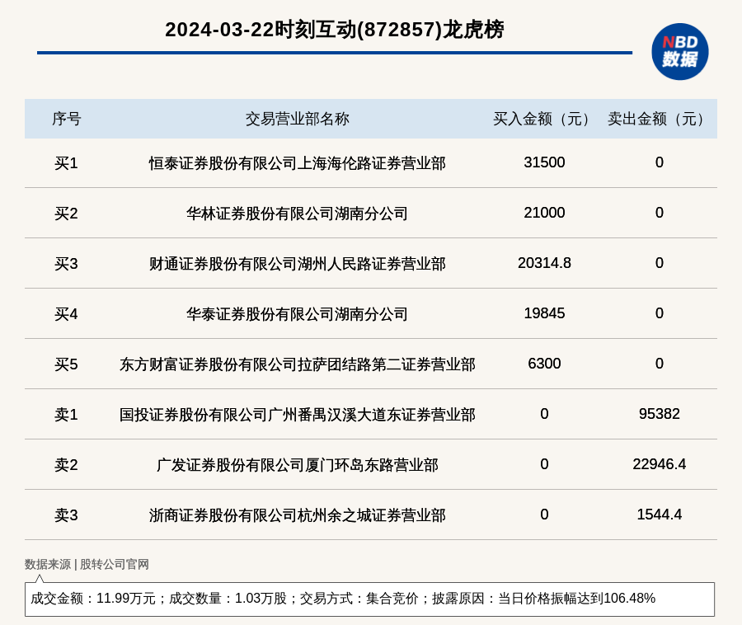Select the 卖3 row label
This screenshot has height=625, width=742.
point(66,515)
